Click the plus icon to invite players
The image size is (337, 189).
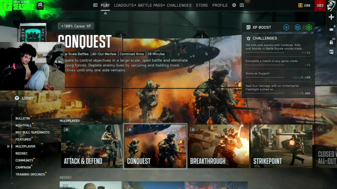pyautogui.click(x=331, y=17)
